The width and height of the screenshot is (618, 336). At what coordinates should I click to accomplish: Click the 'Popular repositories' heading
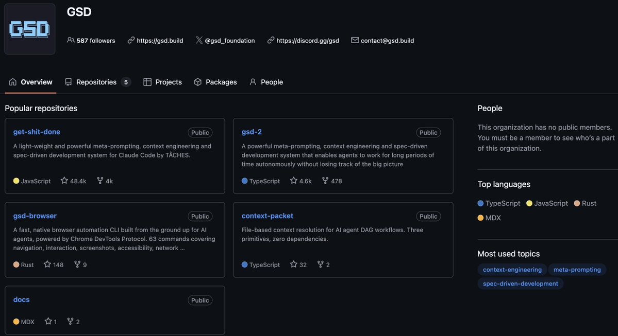point(41,108)
